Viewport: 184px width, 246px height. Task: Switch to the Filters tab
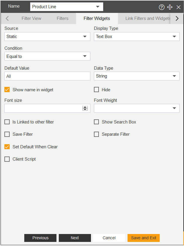click(63, 18)
